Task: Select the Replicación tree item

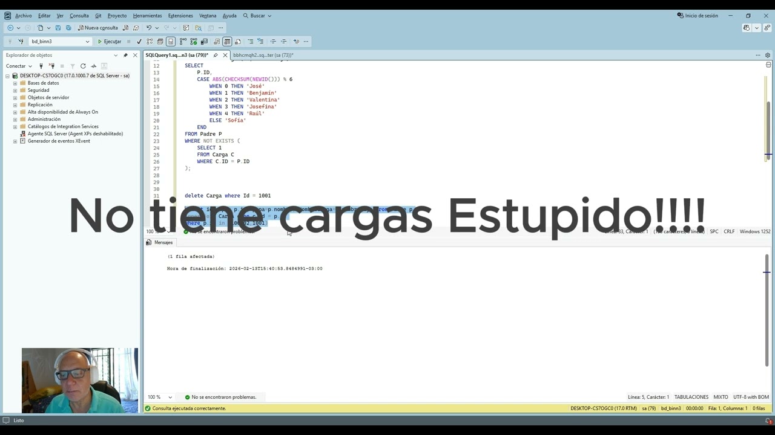Action: (40, 105)
